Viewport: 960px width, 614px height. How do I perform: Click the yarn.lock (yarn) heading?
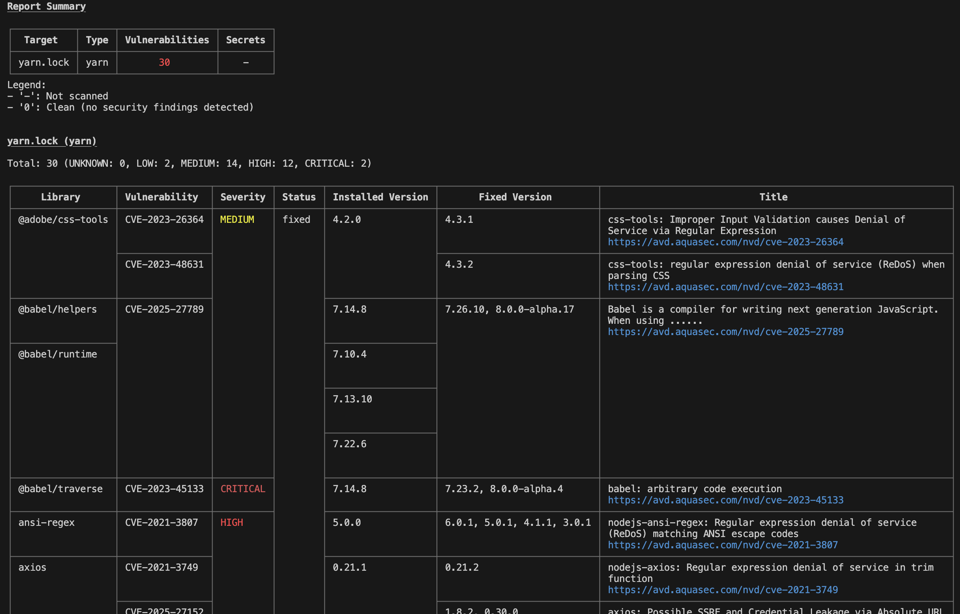click(x=52, y=141)
